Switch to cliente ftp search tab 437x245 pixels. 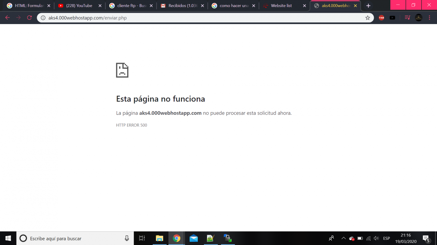pos(131,6)
